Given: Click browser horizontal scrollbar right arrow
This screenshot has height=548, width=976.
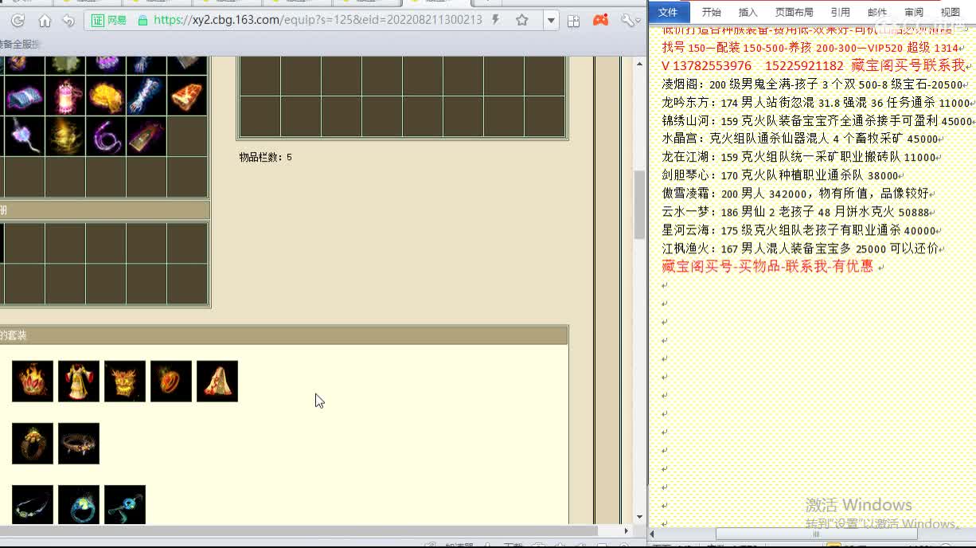Looking at the screenshot, I should coord(627,530).
